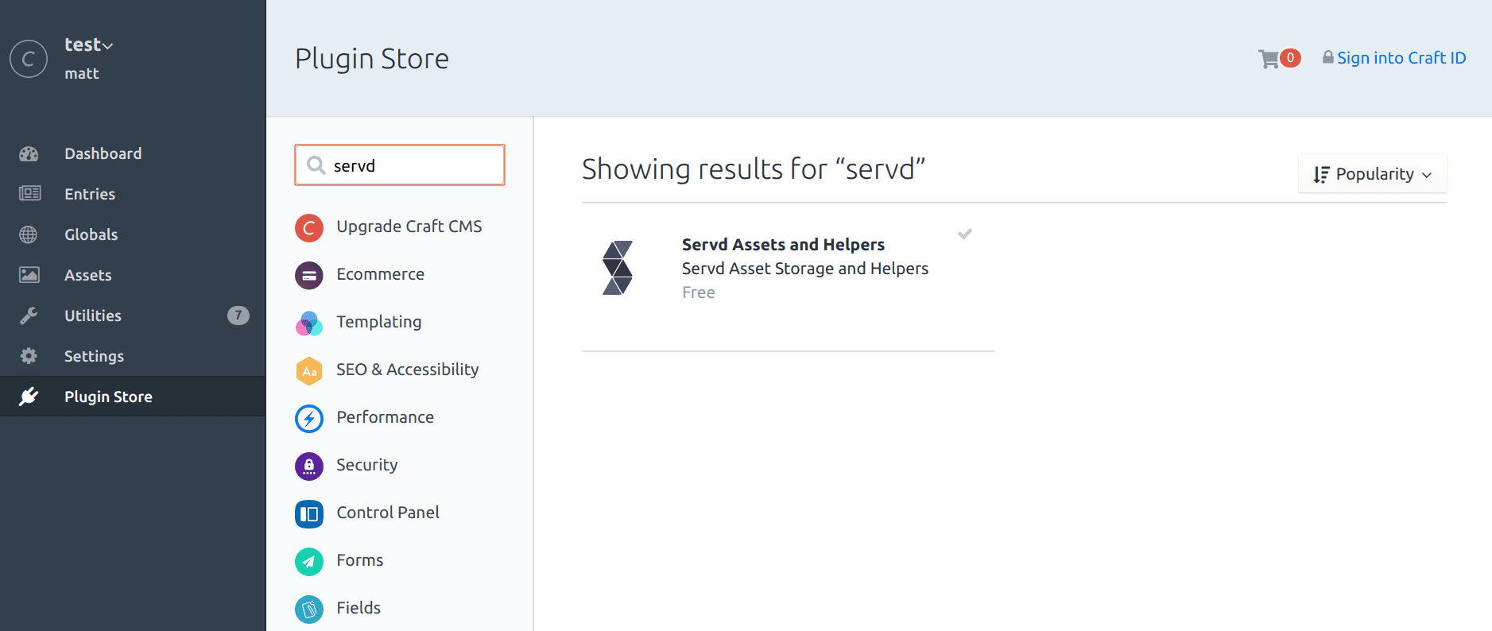This screenshot has height=631, width=1492.
Task: Open Settings in the sidebar
Action: point(94,357)
